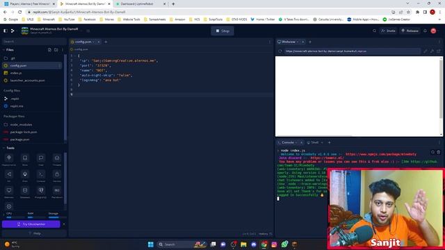Open package.json file
This screenshot has width=445, height=250.
[x=32, y=140]
